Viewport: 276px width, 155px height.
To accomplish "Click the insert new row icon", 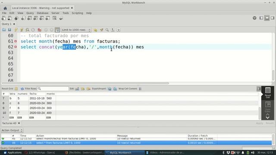I will [x=83, y=89].
